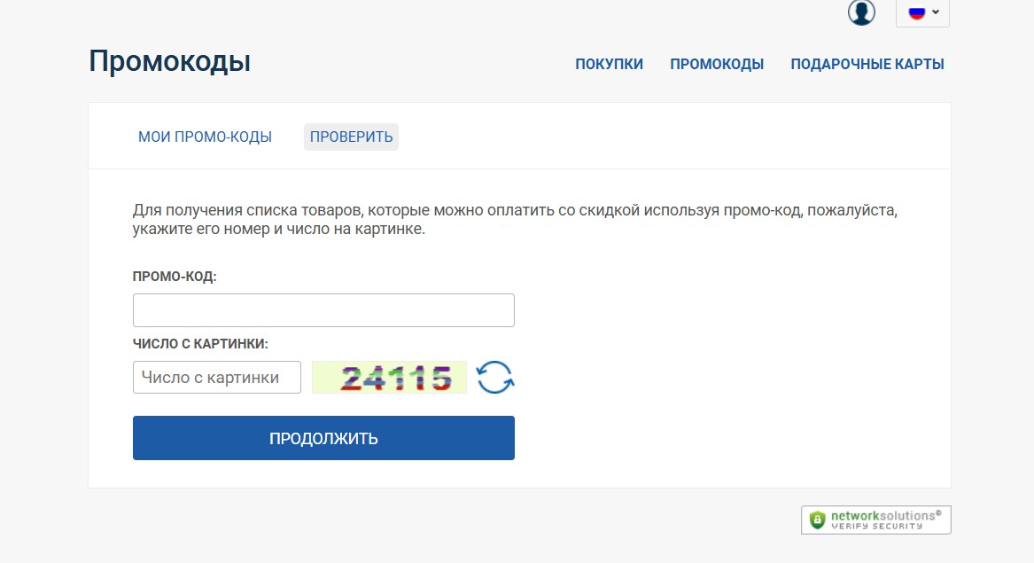Click the ЧИСЛО С КАРТИНКИ: label
The width and height of the screenshot is (1034, 563).
click(x=200, y=344)
